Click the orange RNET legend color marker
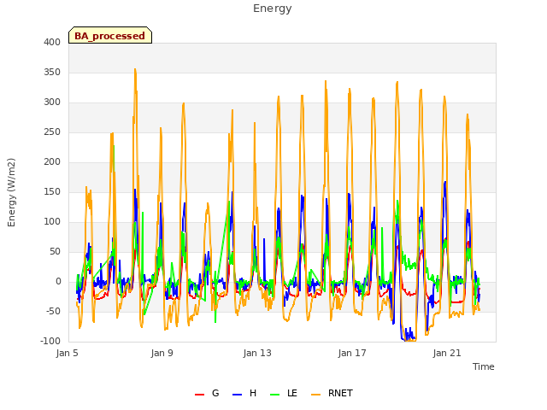Screen dimensions: 547x410 tap(315, 395)
